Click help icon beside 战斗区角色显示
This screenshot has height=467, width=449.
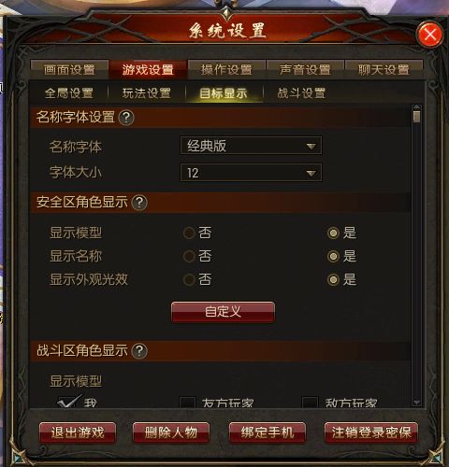(x=139, y=351)
